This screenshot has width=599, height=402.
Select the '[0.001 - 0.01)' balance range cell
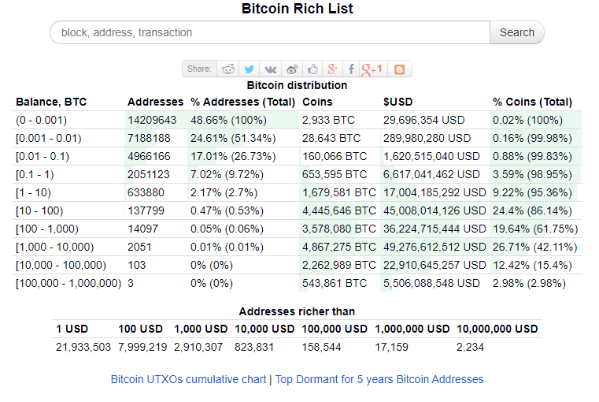[49, 138]
